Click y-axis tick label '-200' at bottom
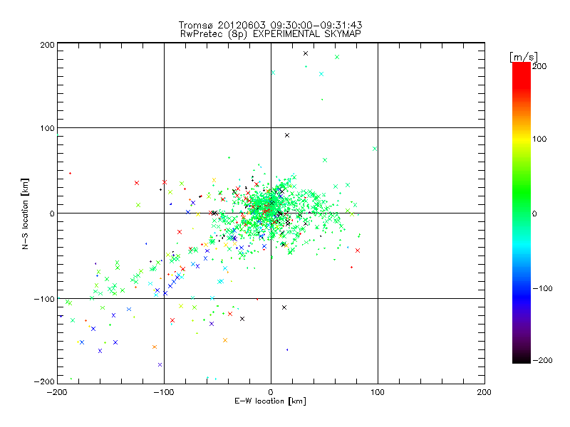Viewport: 570px width, 427px height. (44, 382)
